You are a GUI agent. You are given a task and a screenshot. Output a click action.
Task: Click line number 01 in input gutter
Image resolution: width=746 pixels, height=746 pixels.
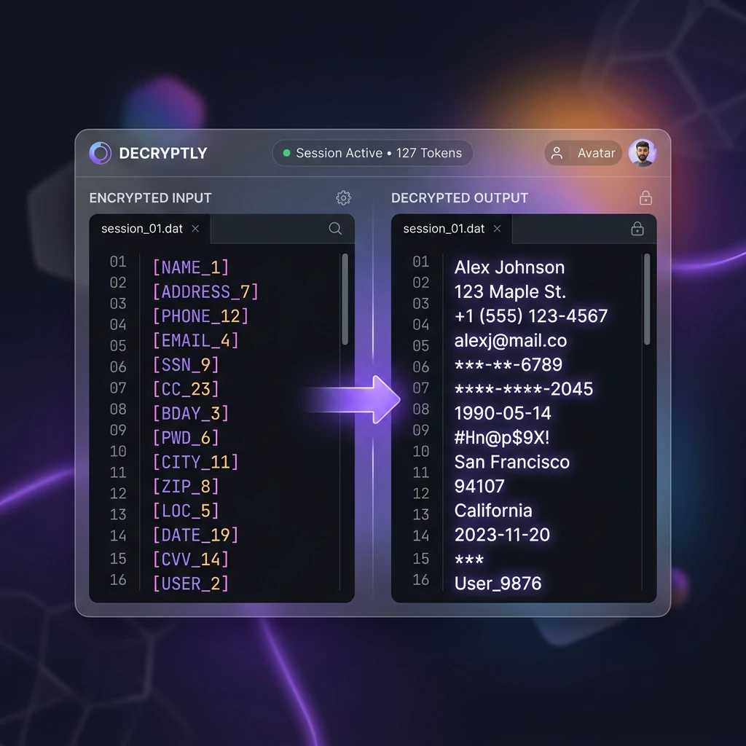tap(118, 262)
